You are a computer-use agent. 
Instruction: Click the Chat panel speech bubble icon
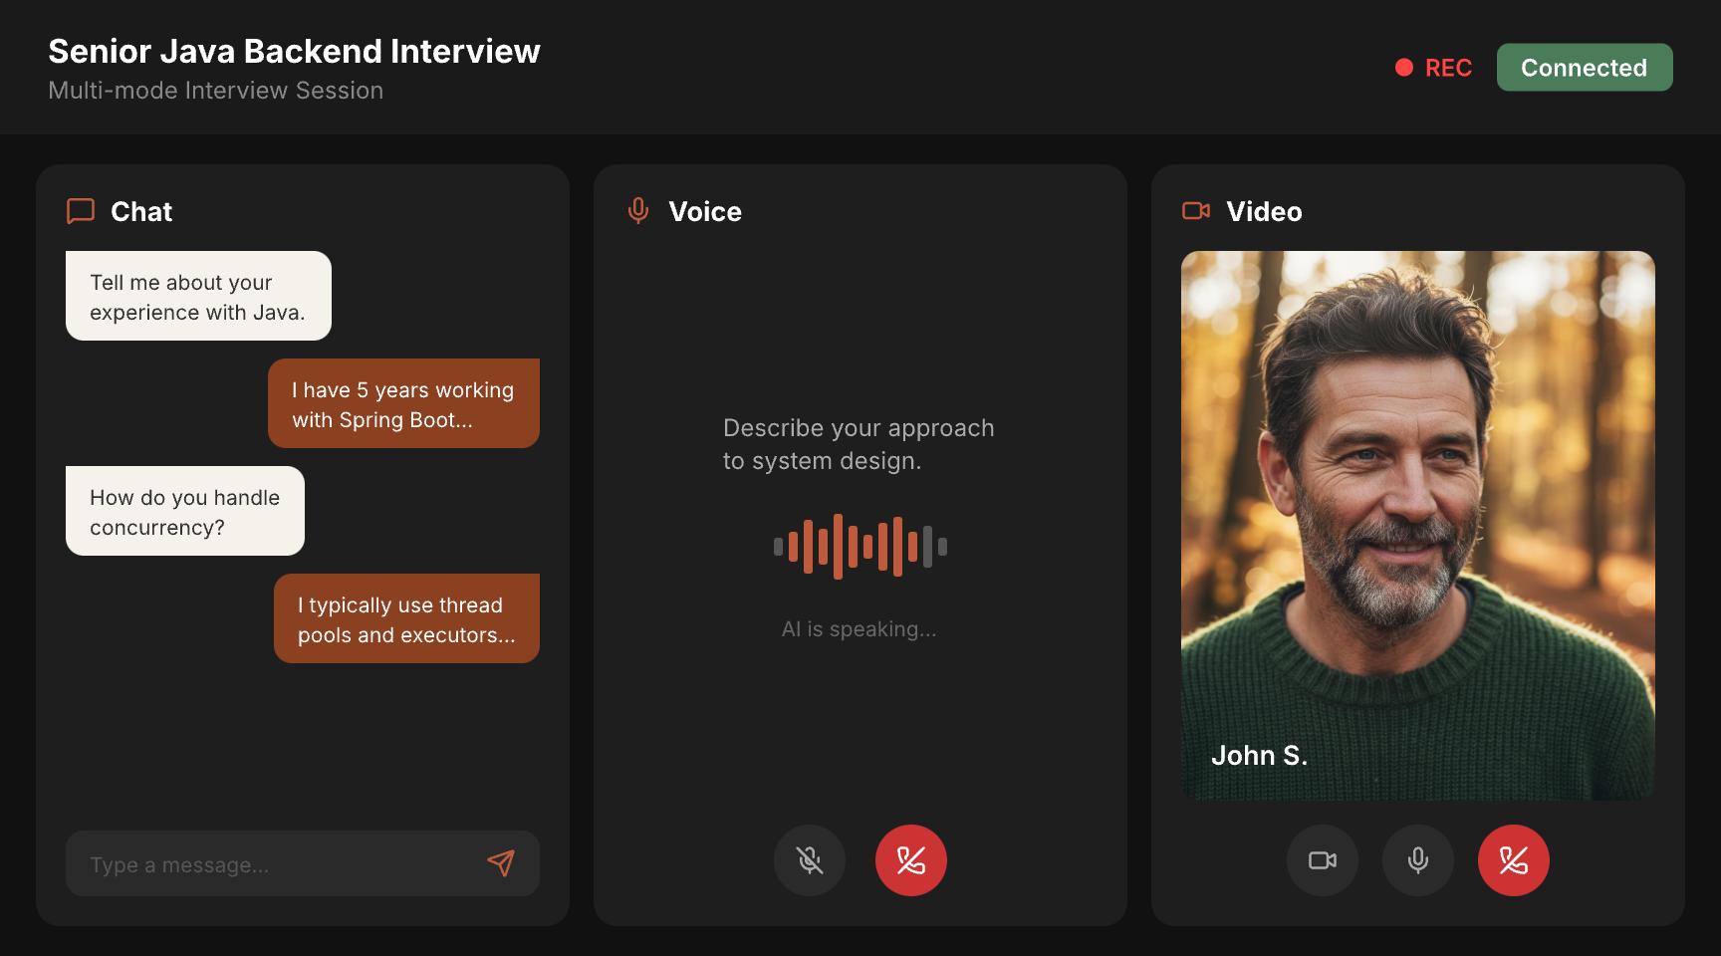click(x=80, y=211)
